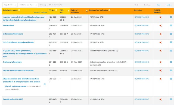Image resolution: width=174 pixels, height=105 pixels.
Task: View details eye icon for Bumetrizole (UV-326)
Action: [171, 99]
